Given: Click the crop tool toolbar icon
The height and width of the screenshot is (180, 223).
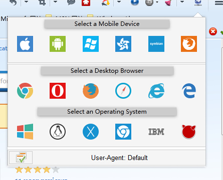Looking at the screenshot, I should [x=42, y=2].
